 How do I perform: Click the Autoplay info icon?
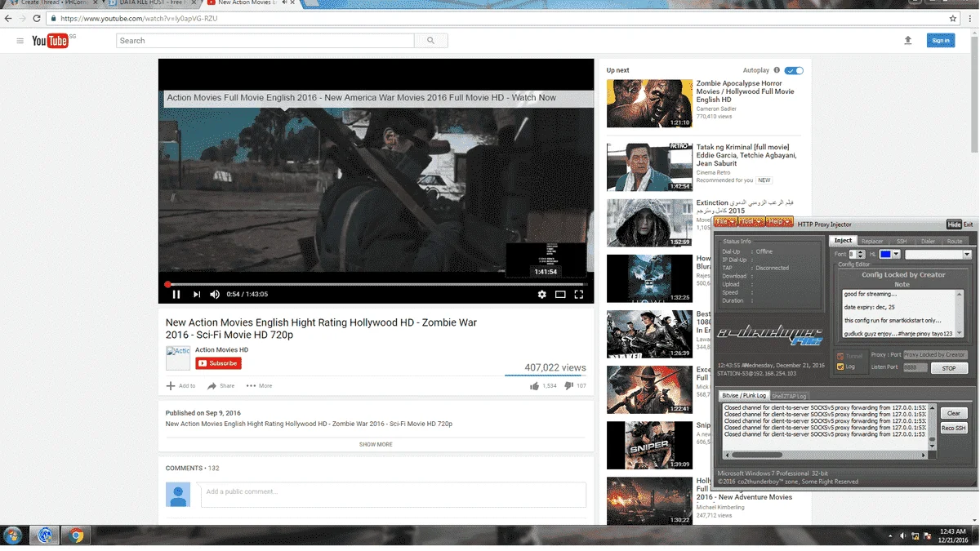point(777,70)
